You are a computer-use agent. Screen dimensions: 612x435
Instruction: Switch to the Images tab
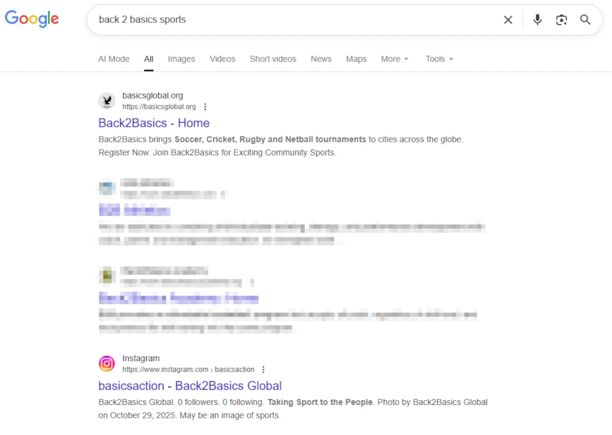point(181,59)
